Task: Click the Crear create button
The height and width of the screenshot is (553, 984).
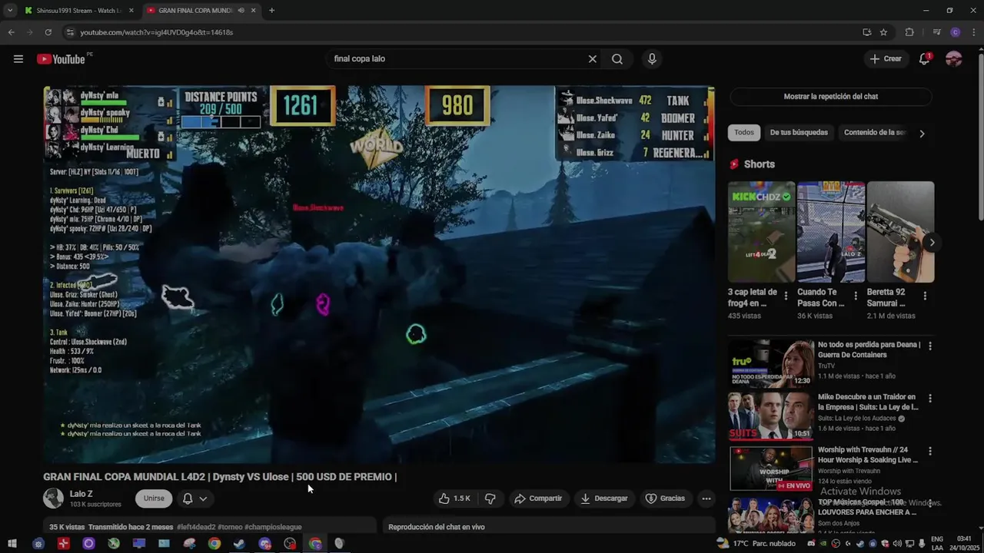Action: click(x=885, y=59)
